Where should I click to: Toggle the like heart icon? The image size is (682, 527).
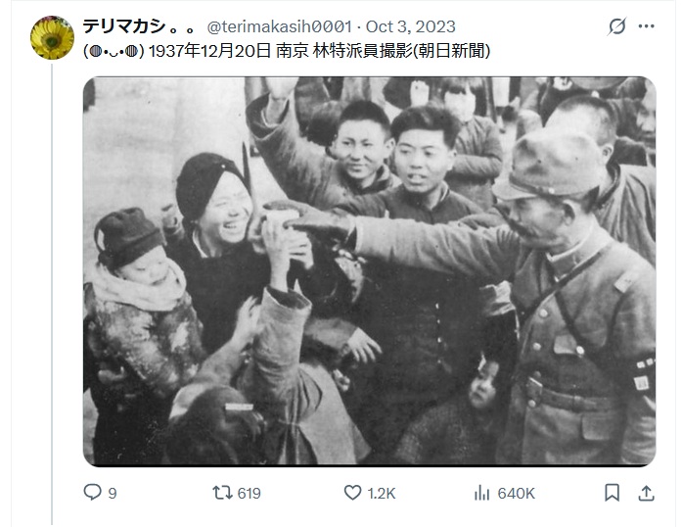pos(352,493)
